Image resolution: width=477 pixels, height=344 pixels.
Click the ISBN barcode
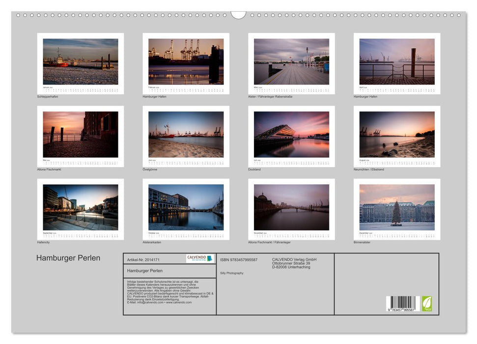pos(403,304)
